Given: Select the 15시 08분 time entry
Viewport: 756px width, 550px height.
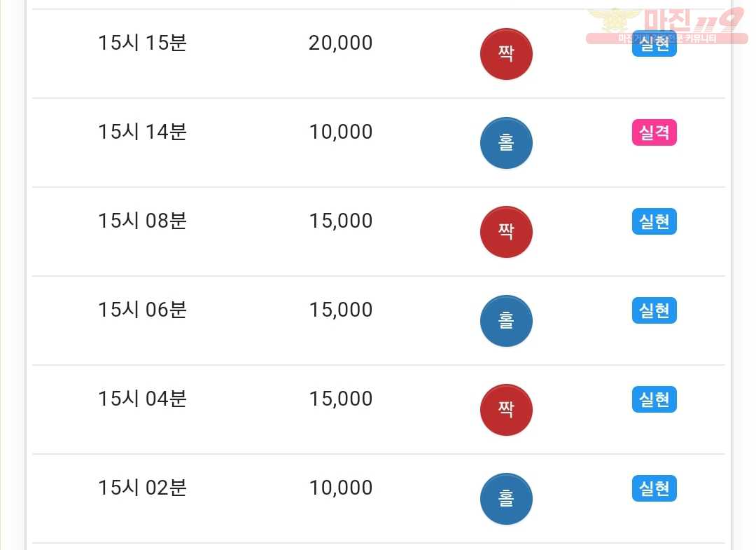Looking at the screenshot, I should coord(142,221).
